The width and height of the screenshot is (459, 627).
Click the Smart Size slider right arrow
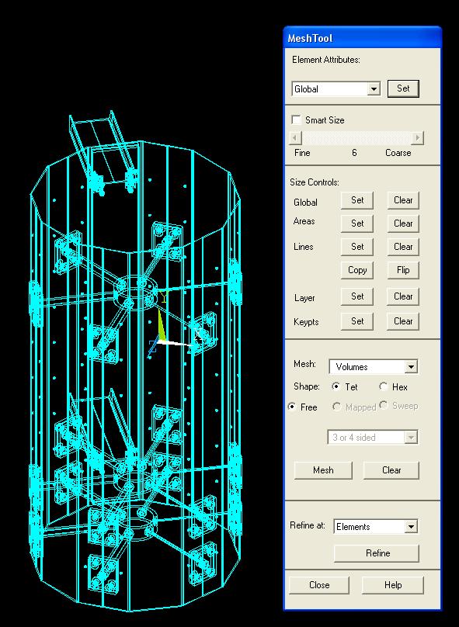(417, 138)
